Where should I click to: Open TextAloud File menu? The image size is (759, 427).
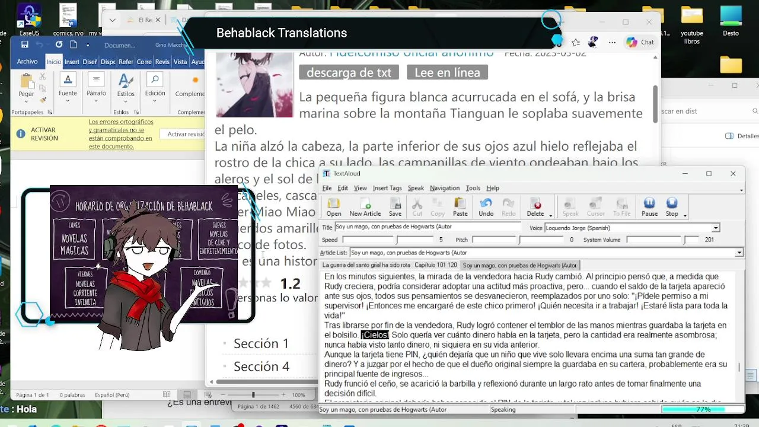pos(327,188)
